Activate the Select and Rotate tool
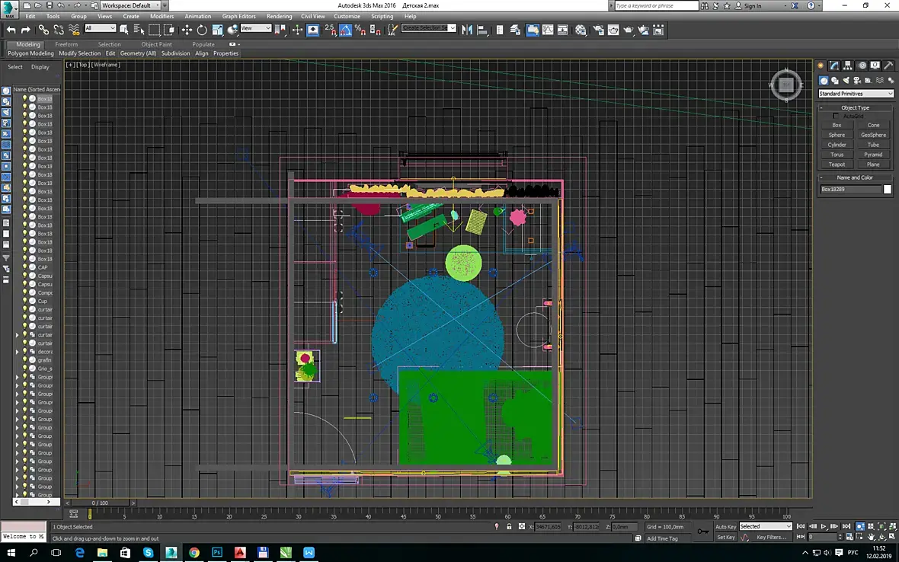The image size is (899, 562). [x=202, y=30]
